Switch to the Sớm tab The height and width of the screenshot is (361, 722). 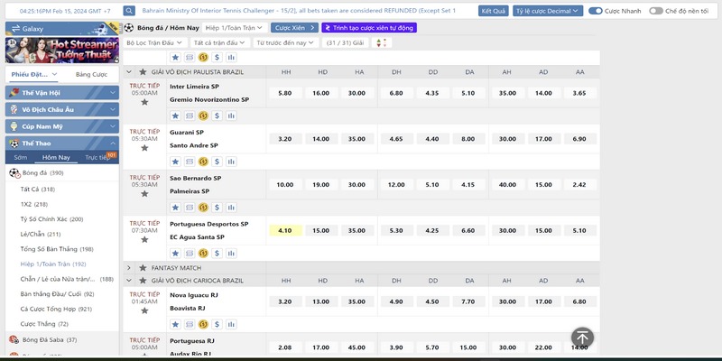point(20,157)
